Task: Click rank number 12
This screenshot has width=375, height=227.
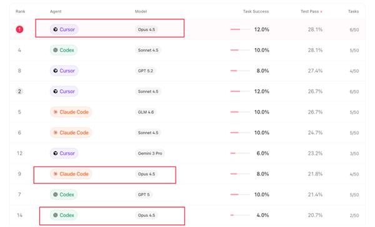Action: tap(19, 153)
